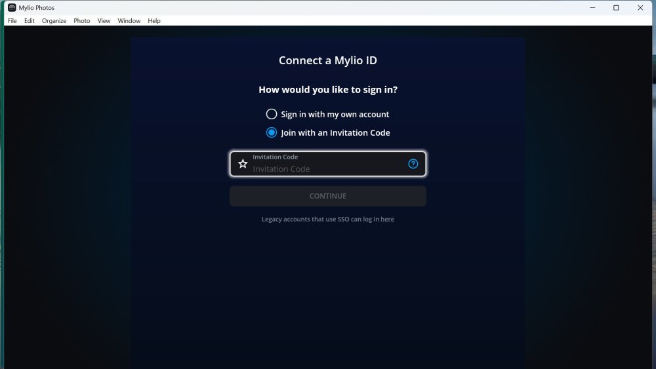Open the Edit menu
This screenshot has height=369, width=656.
click(30, 20)
